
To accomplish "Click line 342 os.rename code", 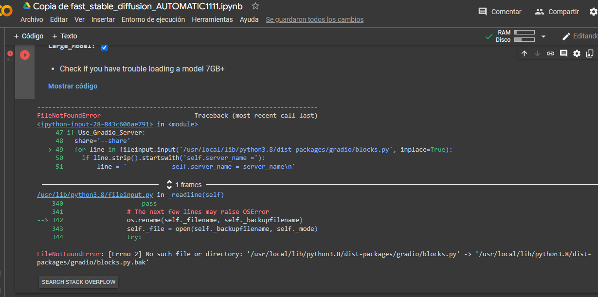I will tap(215, 220).
